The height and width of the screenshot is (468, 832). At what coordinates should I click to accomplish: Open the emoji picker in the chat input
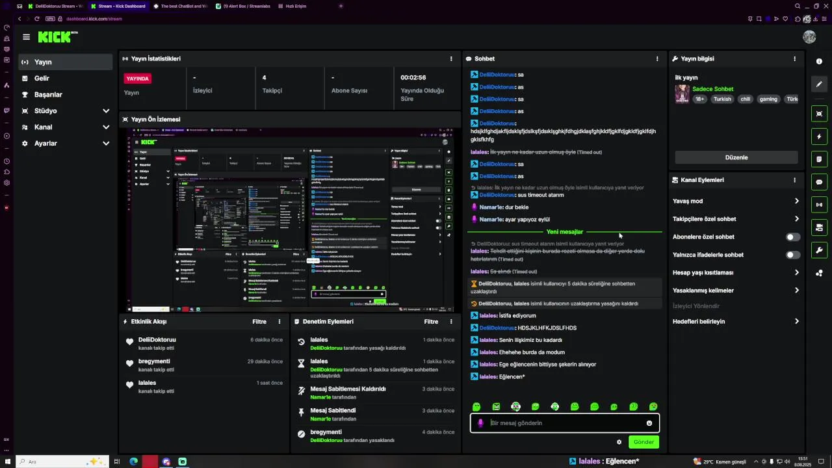pos(649,423)
